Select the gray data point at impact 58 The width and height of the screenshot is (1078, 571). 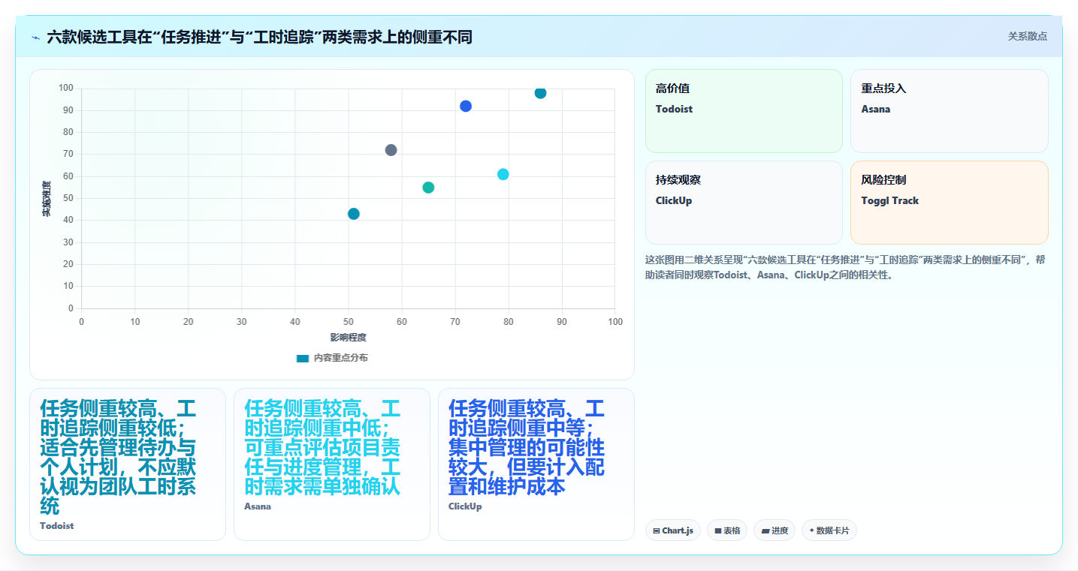[x=391, y=150]
